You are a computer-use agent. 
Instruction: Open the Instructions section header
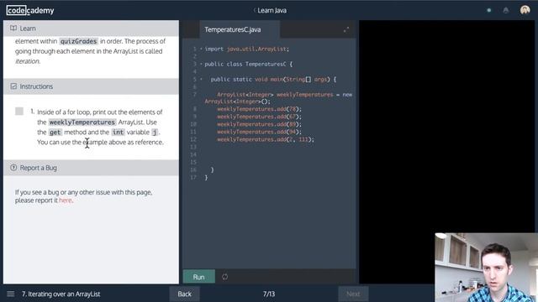[91, 86]
